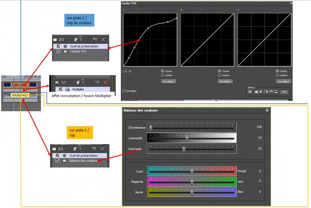Click the Magenta to Vert slider handle
Screen dimensions: 311x208
192,182
